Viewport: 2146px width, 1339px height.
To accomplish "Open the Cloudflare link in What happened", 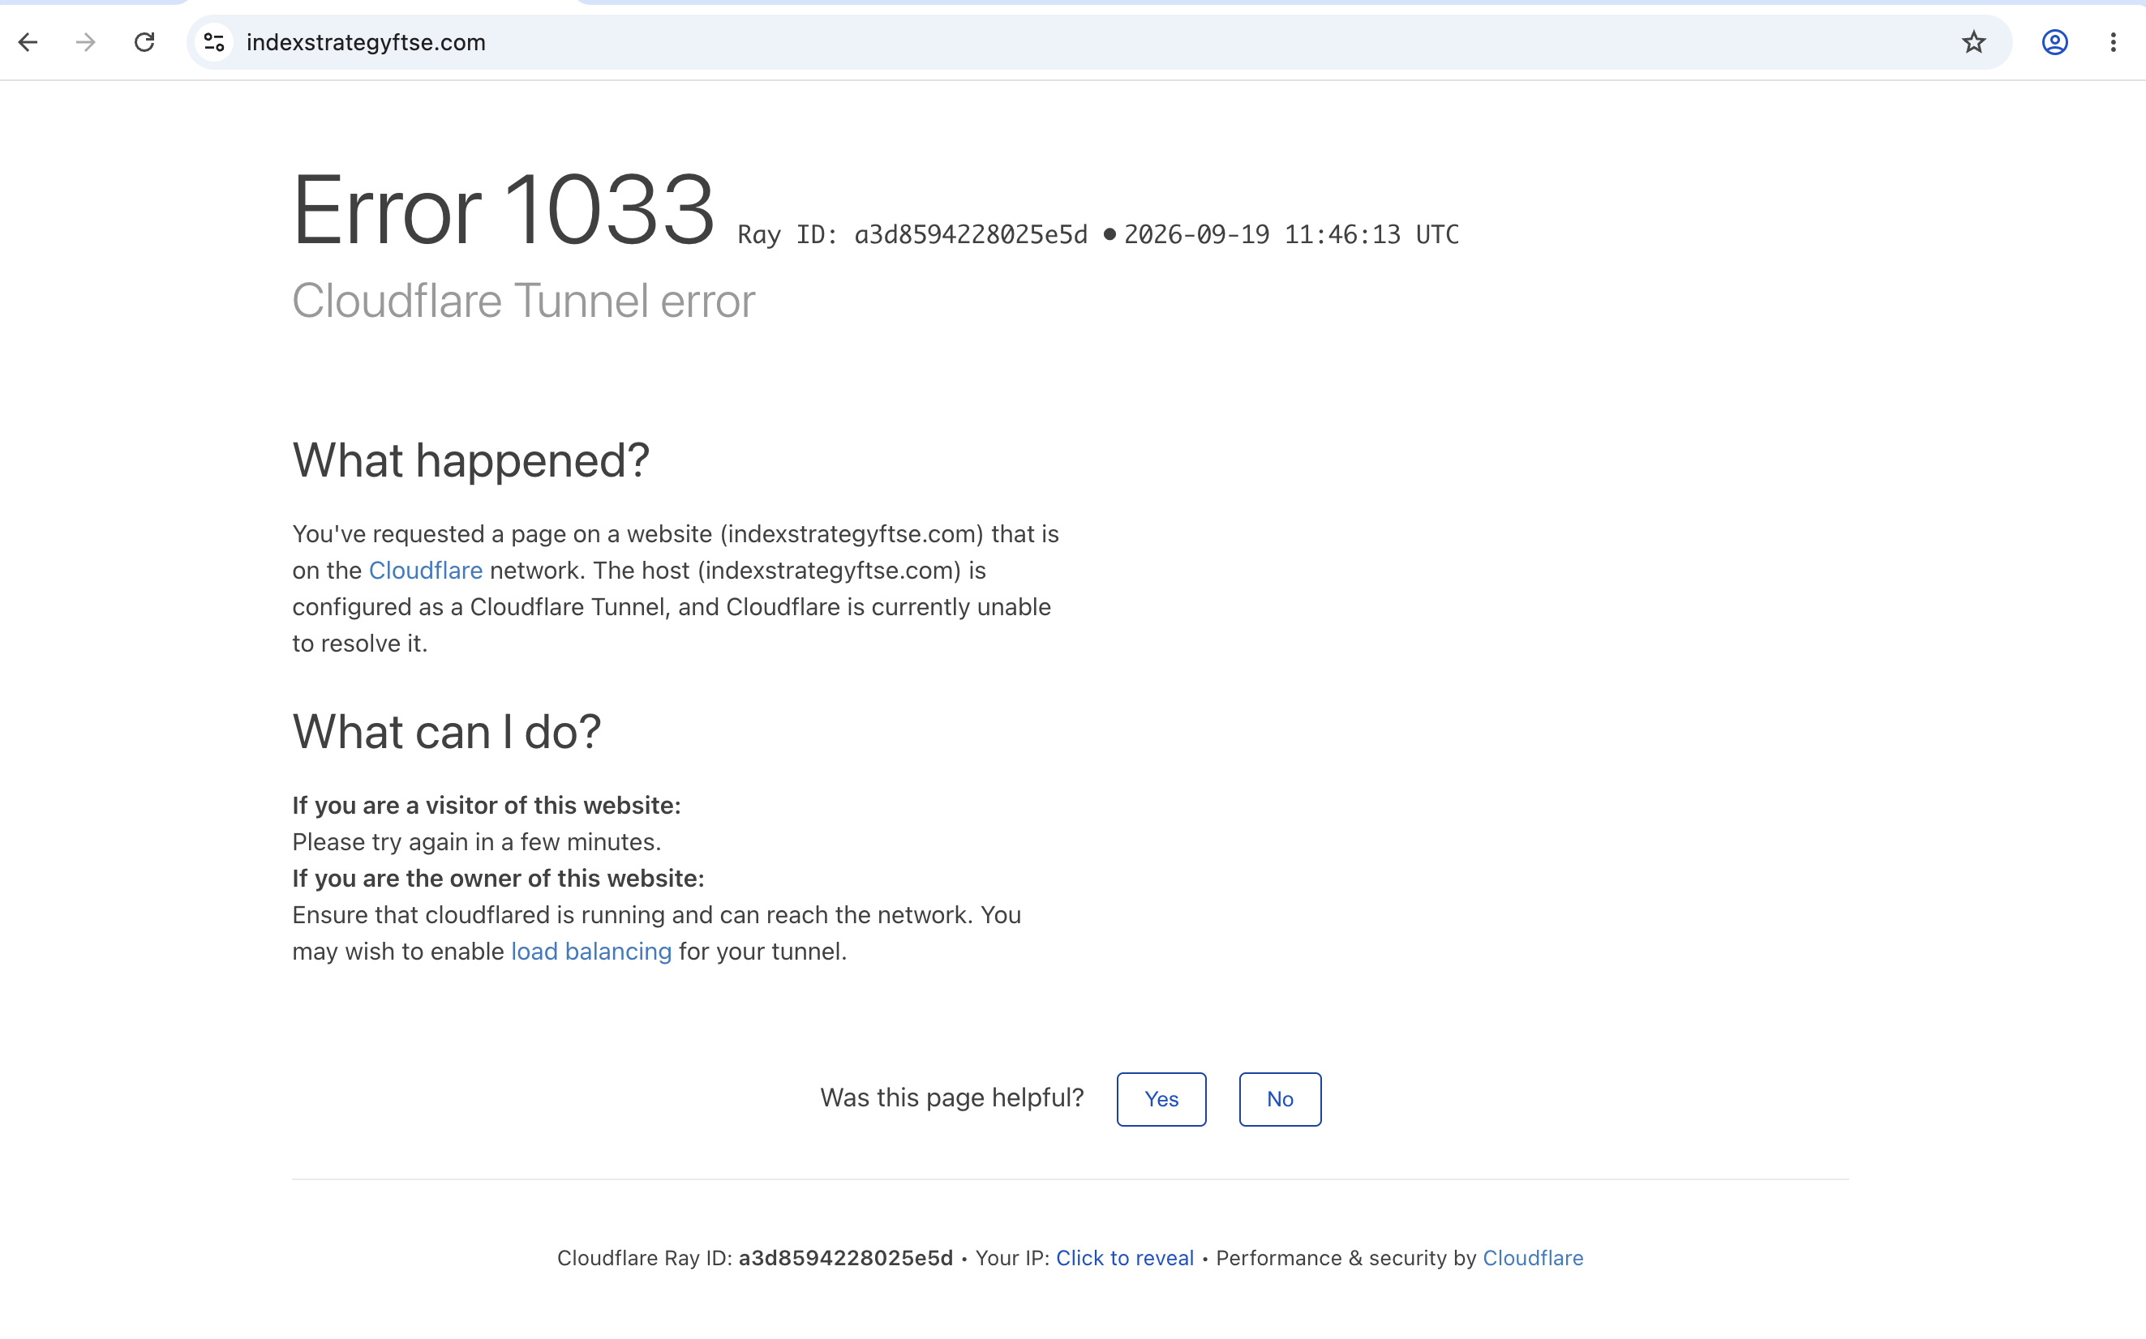I will click(425, 571).
